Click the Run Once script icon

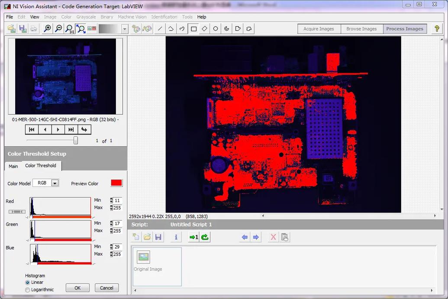point(193,237)
